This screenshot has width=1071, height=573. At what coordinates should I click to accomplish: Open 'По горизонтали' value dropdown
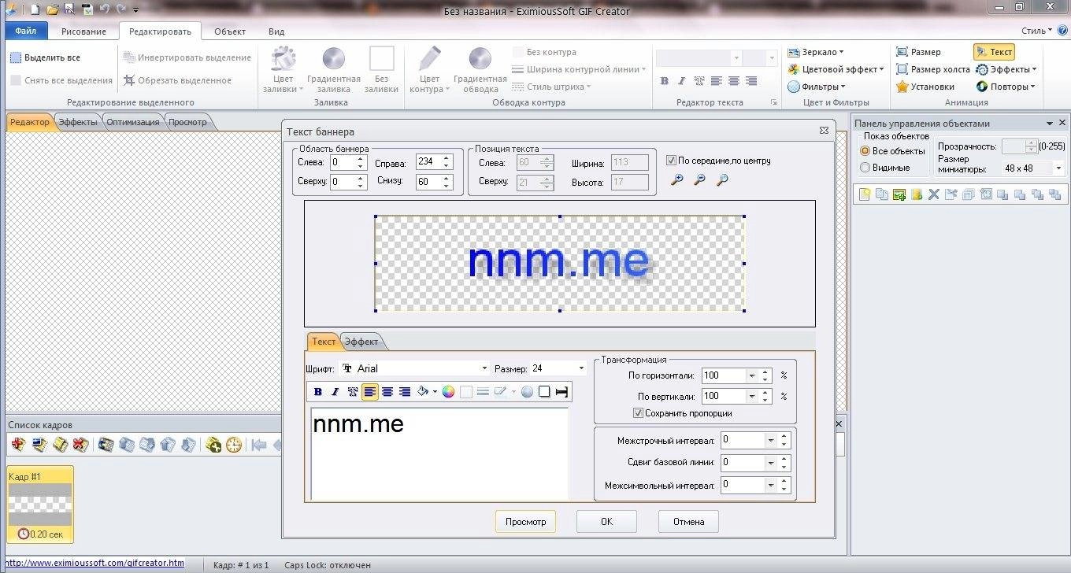[x=751, y=375]
